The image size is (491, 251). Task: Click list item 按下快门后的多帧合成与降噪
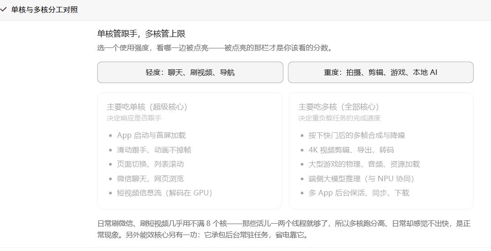click(x=357, y=136)
